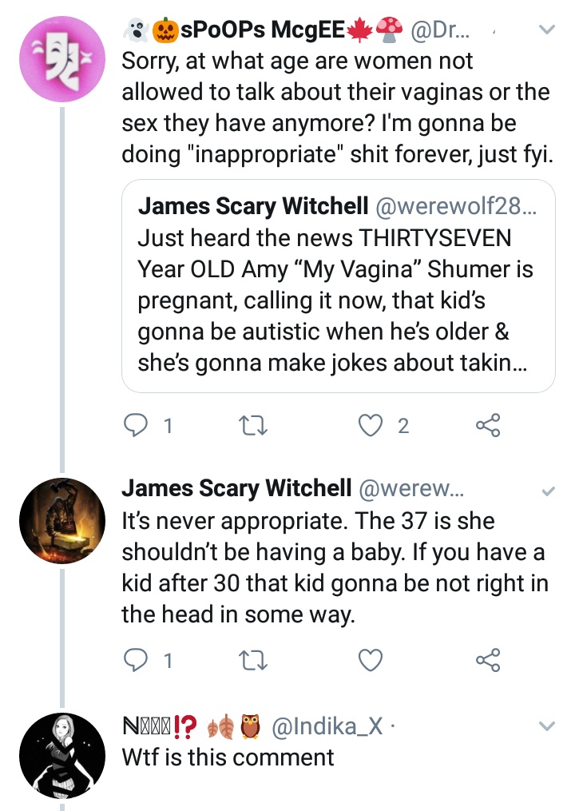The image size is (575, 811).
Task: Reply to sPoOPs McgEE's tweet
Action: click(136, 425)
